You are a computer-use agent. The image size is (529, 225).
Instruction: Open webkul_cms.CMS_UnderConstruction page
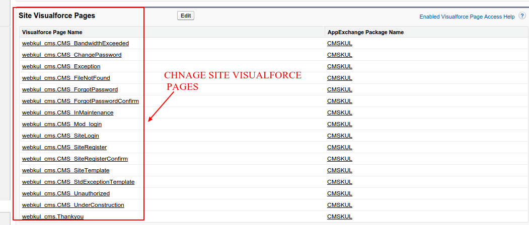point(73,205)
